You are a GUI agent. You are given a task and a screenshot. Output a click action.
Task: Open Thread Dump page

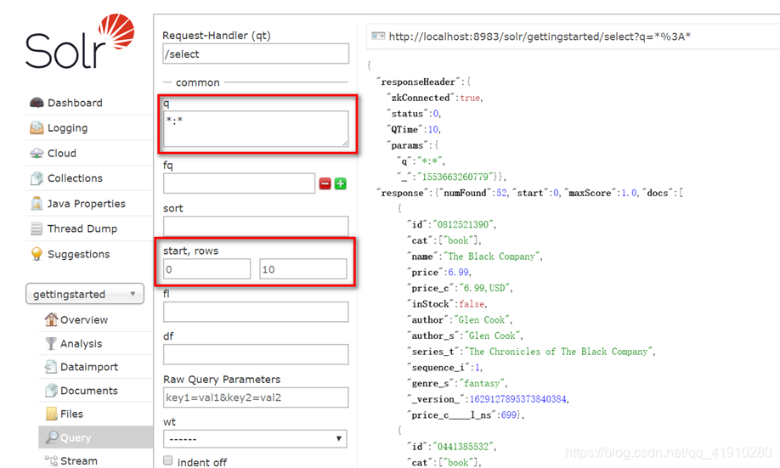tap(82, 228)
